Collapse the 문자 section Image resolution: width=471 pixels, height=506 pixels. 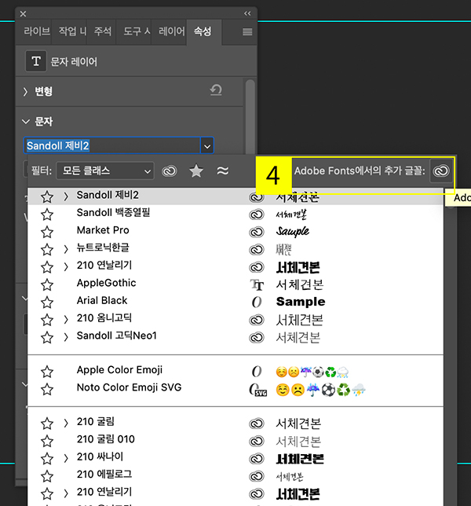[x=25, y=122]
